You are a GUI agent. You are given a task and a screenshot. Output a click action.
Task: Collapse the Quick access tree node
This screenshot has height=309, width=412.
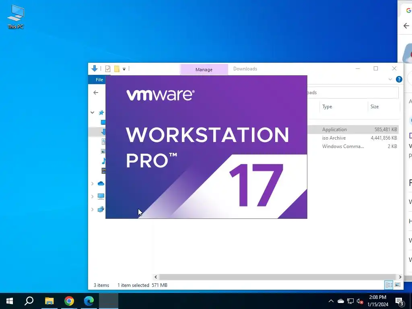click(x=92, y=113)
